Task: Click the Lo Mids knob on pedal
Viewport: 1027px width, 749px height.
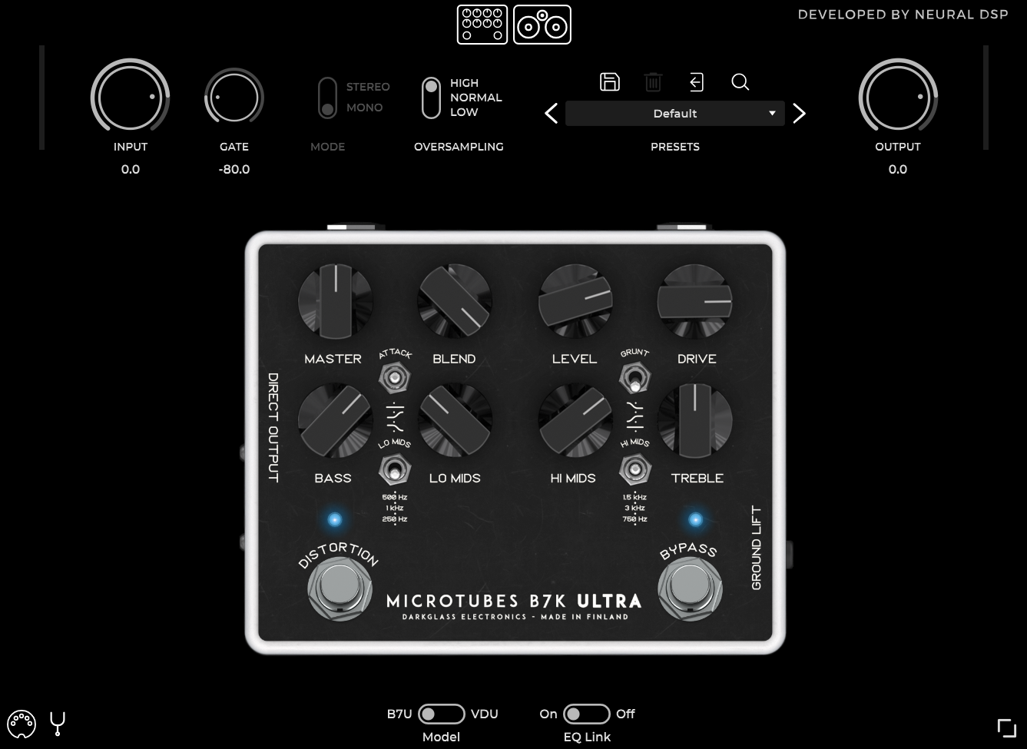Action: 455,421
